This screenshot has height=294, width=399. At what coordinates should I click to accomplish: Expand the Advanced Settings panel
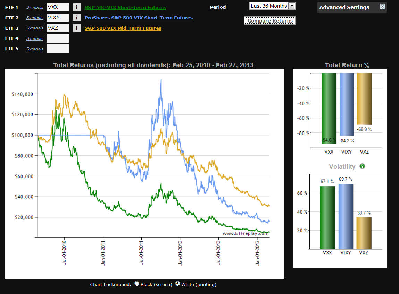344,7
